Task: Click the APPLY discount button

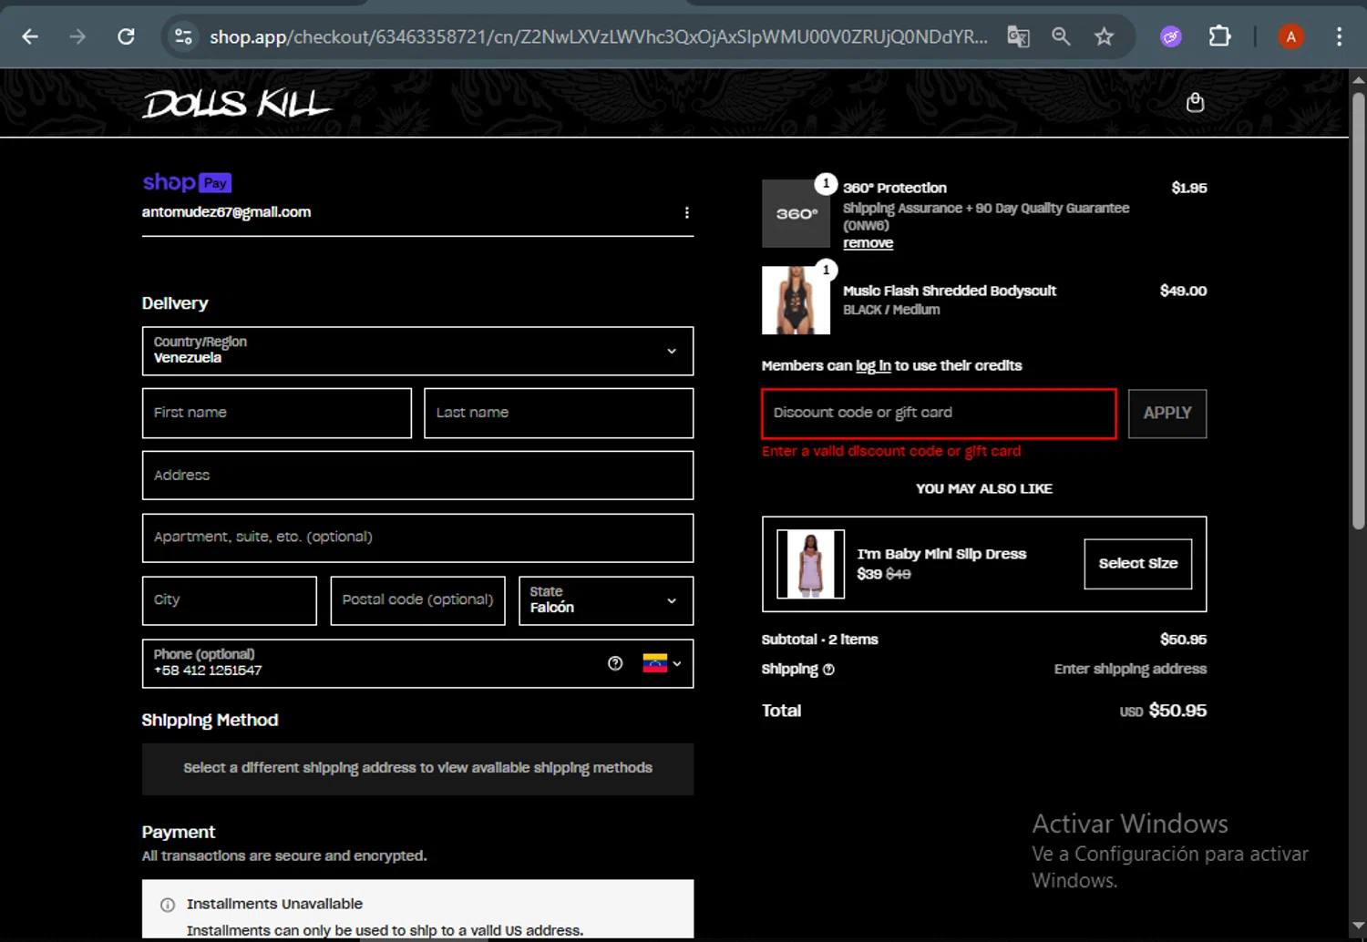Action: tap(1167, 414)
